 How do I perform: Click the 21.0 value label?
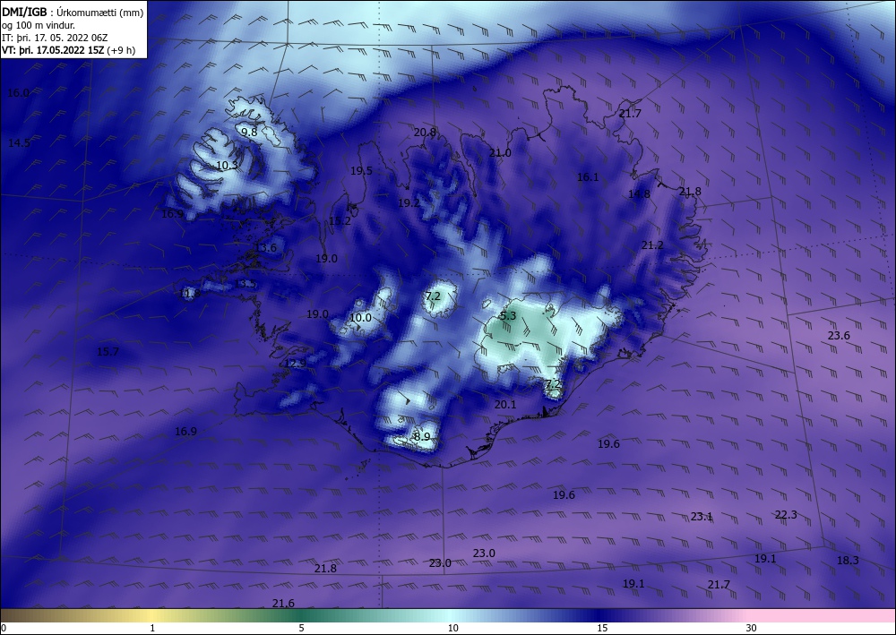(500, 152)
